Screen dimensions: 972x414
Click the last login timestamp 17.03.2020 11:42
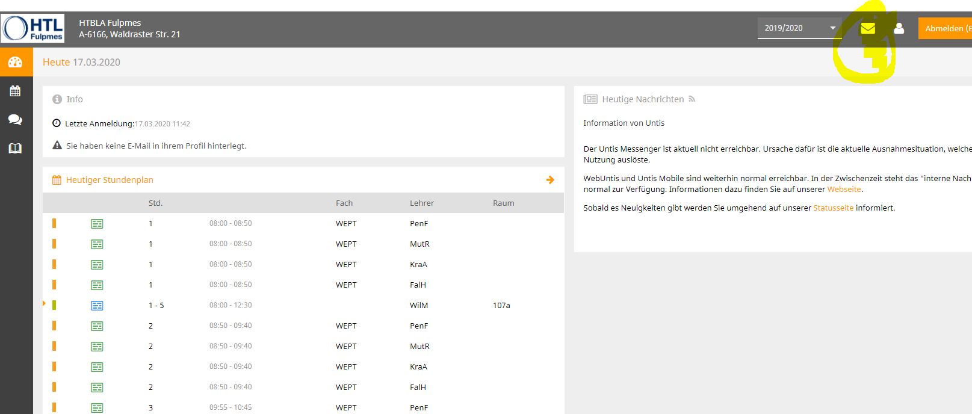coord(163,124)
